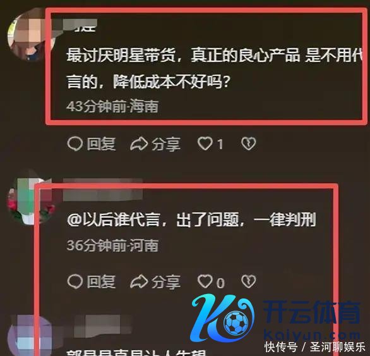Viewport: 370px width, 356px height.
Task: Click the 开云体育 watermark text
Action: [311, 312]
